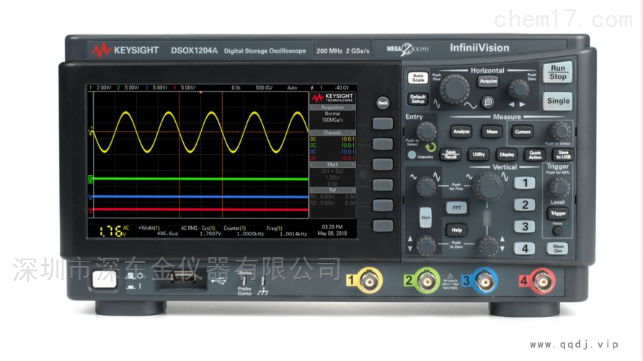Tap the Save to USB key
This screenshot has width=643, height=361.
tap(563, 154)
